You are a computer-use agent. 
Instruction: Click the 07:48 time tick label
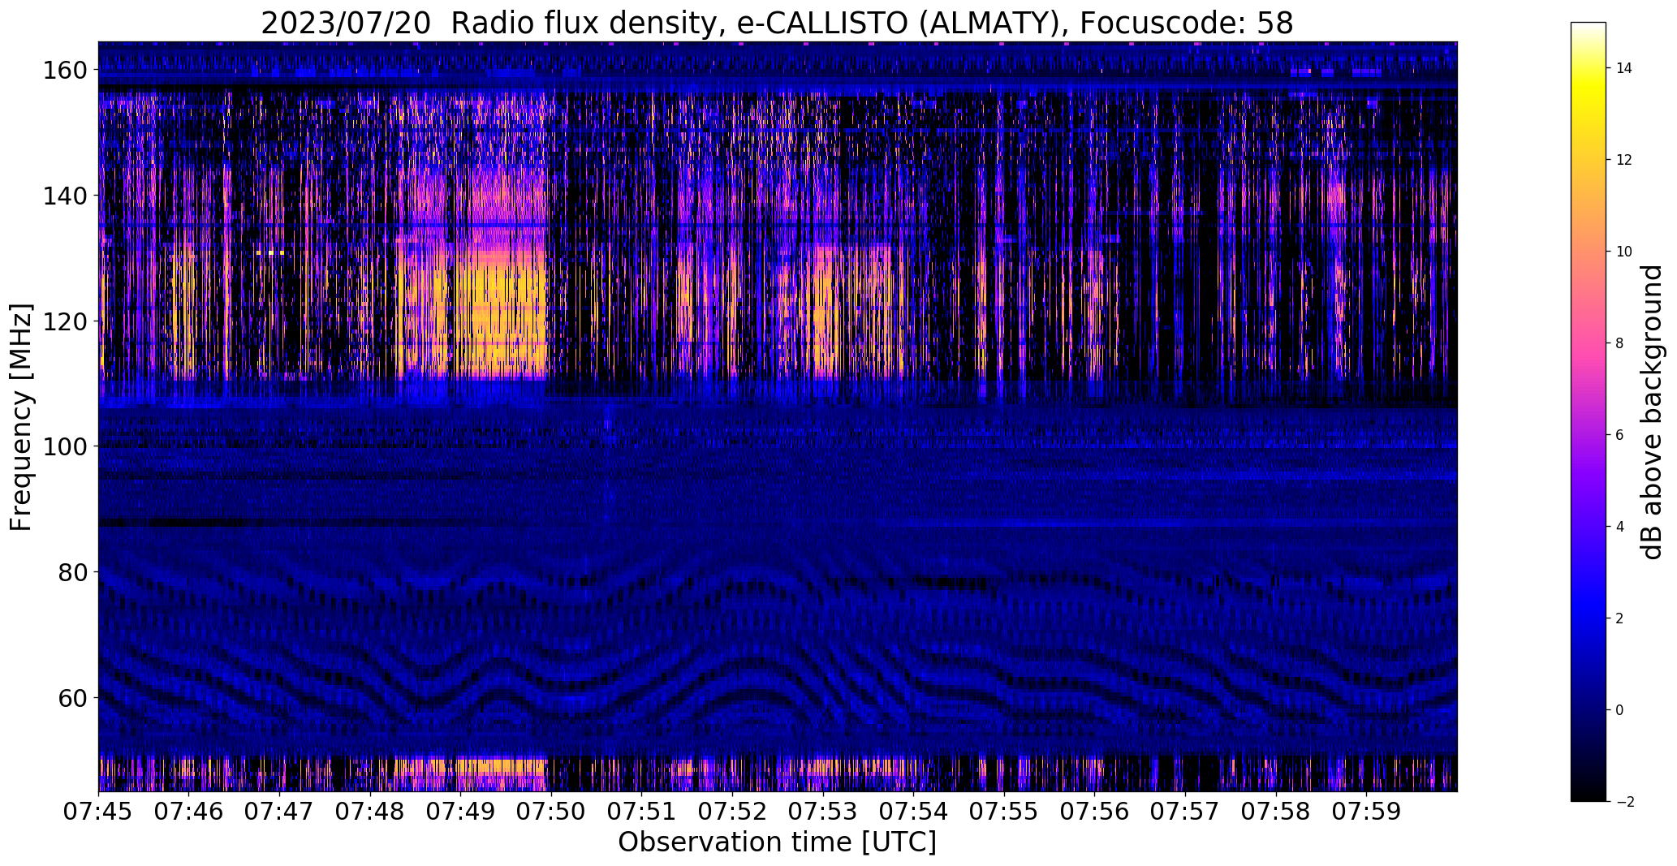pos(370,810)
